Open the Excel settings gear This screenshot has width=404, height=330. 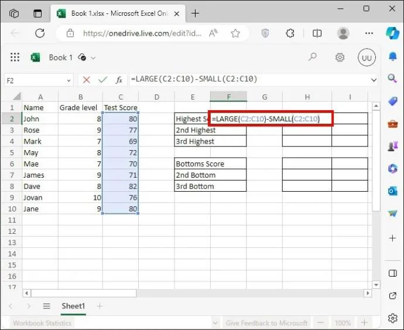(x=340, y=57)
